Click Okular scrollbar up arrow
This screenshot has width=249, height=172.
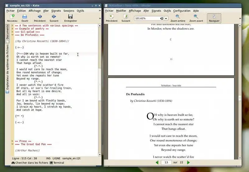tap(240, 25)
